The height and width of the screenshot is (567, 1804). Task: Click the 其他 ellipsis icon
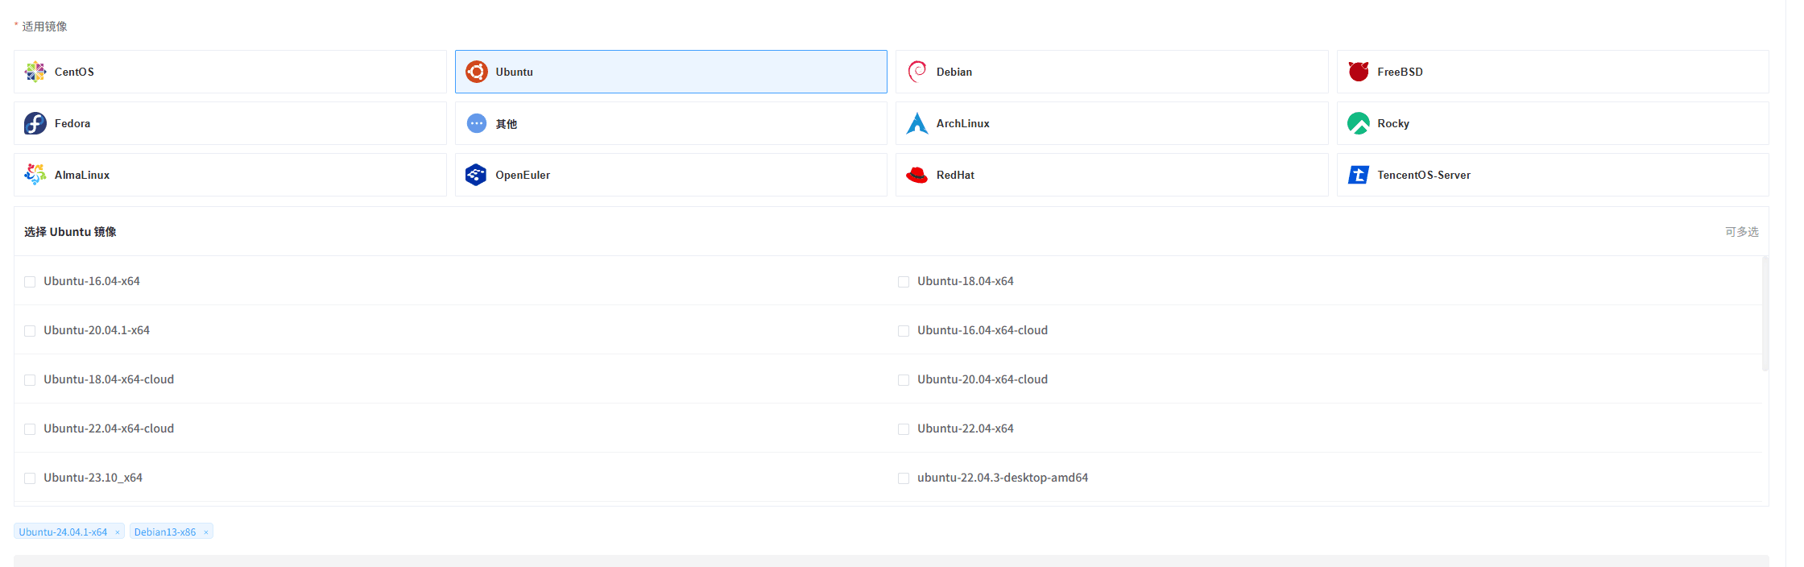[x=477, y=123]
